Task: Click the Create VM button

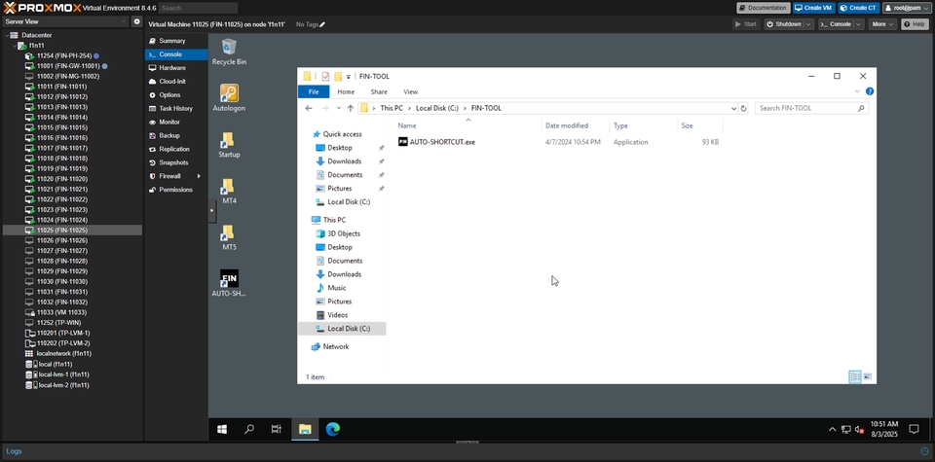Action: 814,8
